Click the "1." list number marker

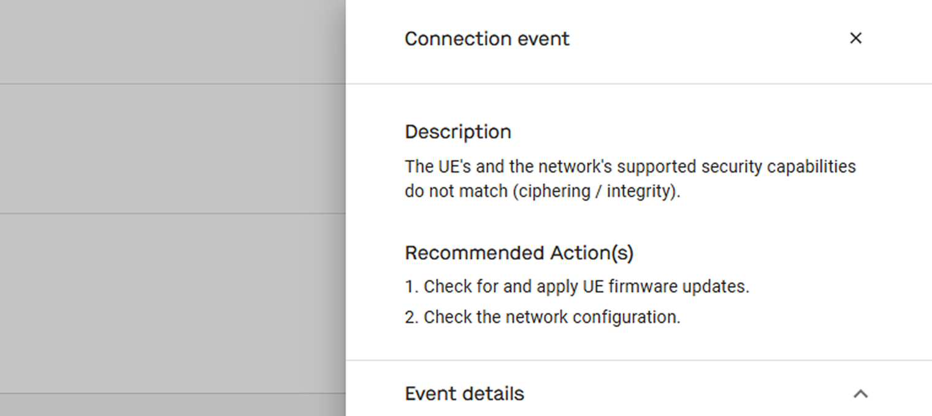411,286
